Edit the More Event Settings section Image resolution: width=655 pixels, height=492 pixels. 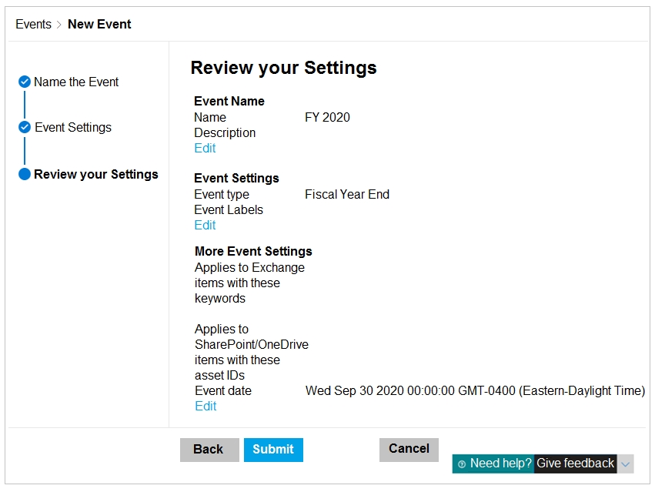click(206, 406)
